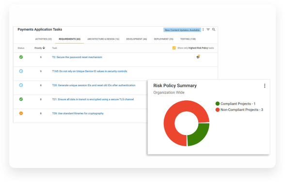
Task: Click the clock status icon for T165
Action: [x=21, y=71]
